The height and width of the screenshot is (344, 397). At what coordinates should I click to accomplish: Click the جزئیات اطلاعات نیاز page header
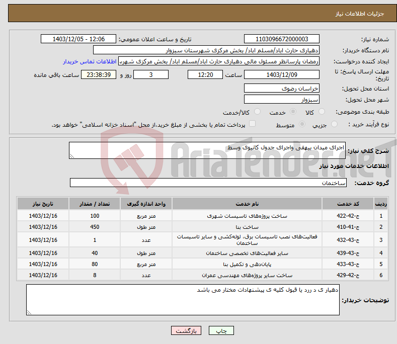tap(360, 14)
